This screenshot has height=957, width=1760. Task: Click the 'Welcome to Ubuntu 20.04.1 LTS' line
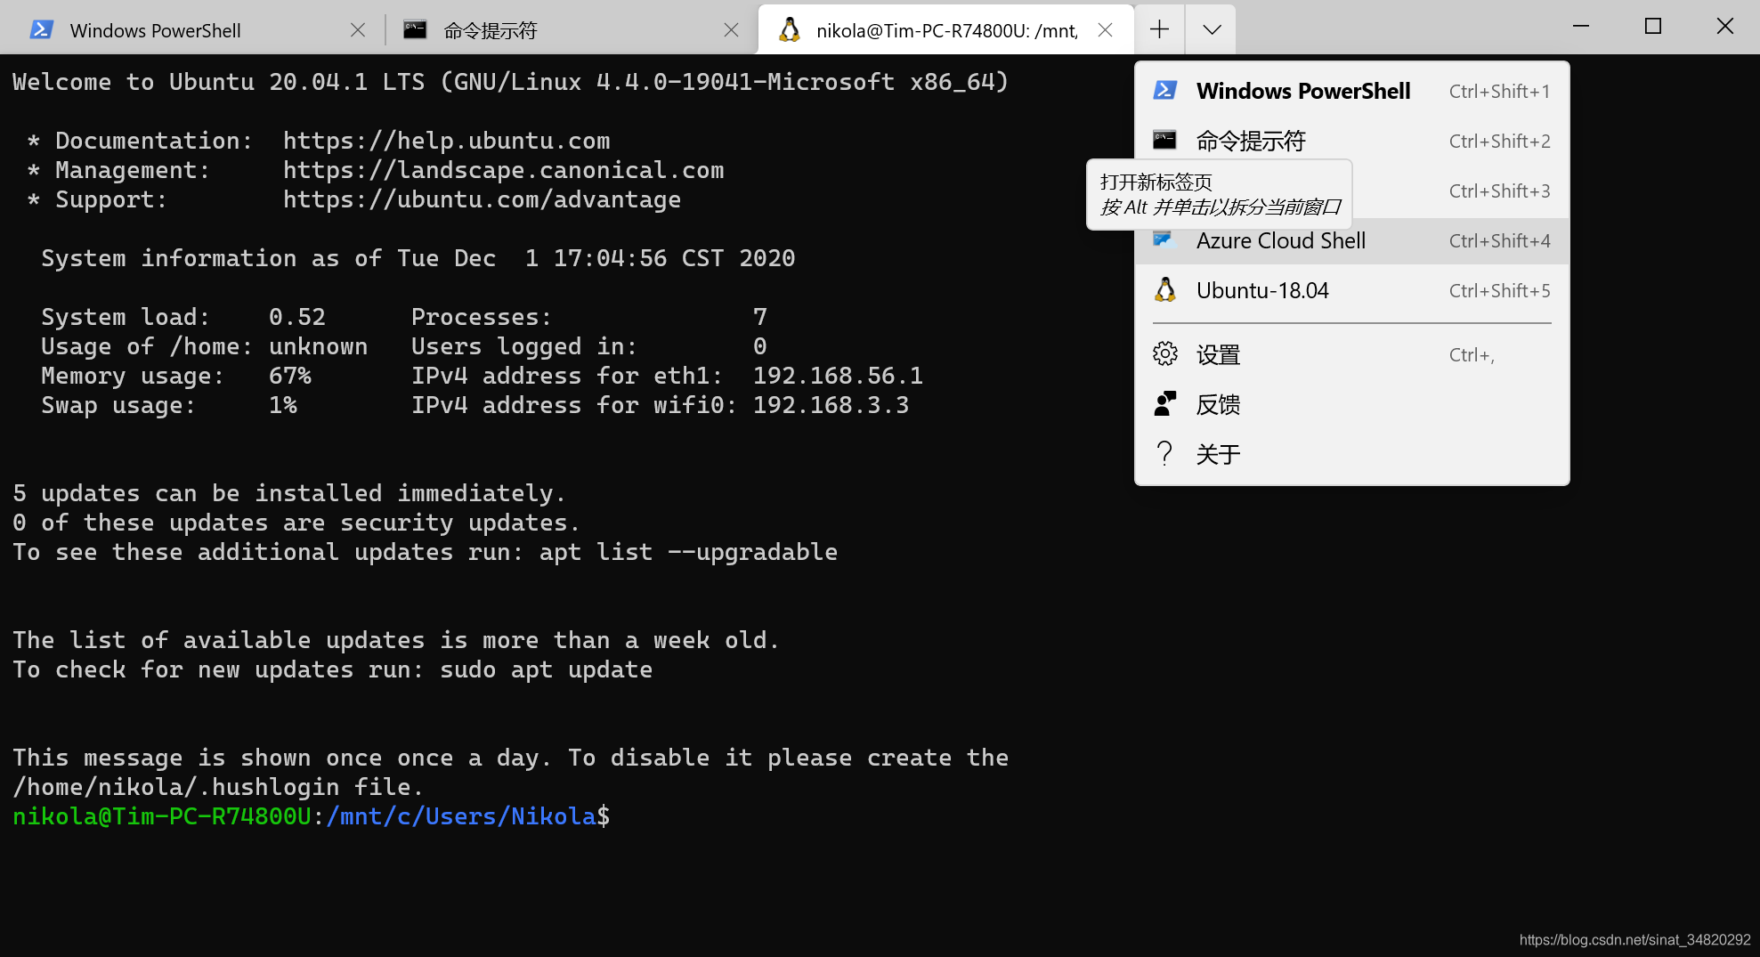511,82
